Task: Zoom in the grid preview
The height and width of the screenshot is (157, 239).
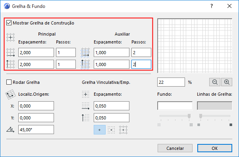Action: (227, 82)
